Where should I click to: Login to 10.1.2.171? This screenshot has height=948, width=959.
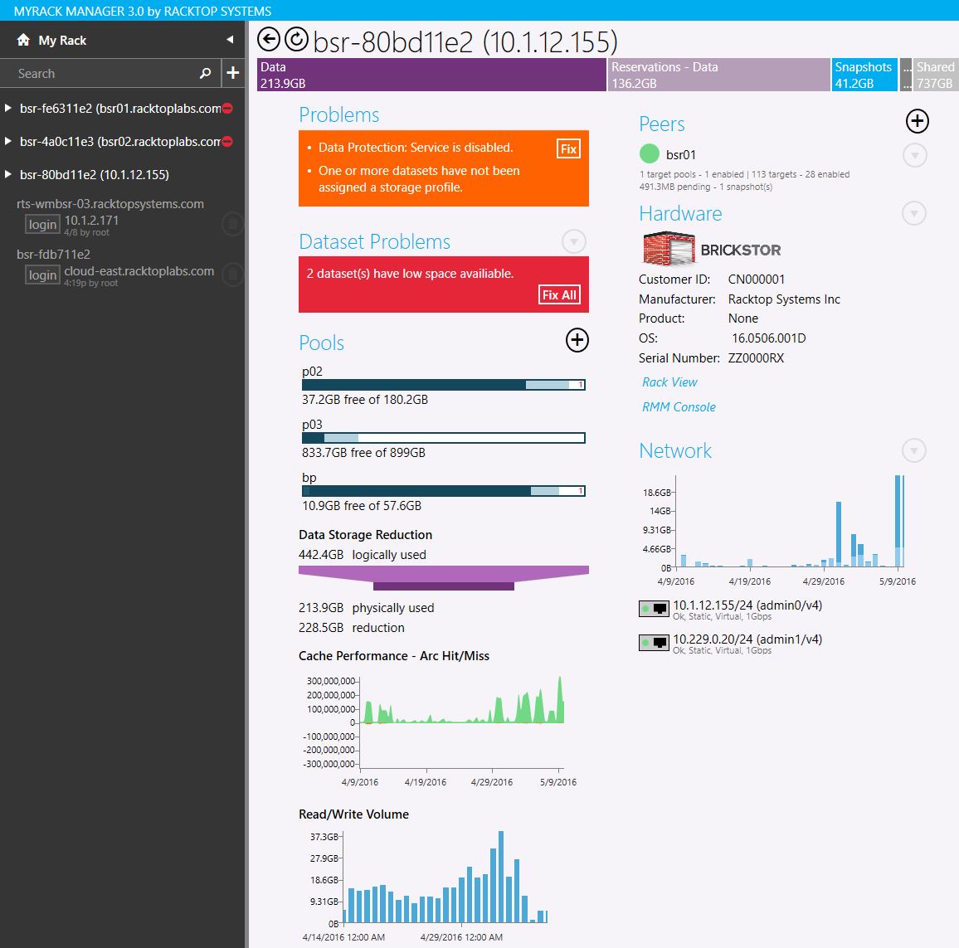42,225
